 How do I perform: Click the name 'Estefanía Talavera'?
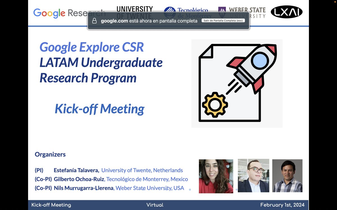[x=76, y=170]
